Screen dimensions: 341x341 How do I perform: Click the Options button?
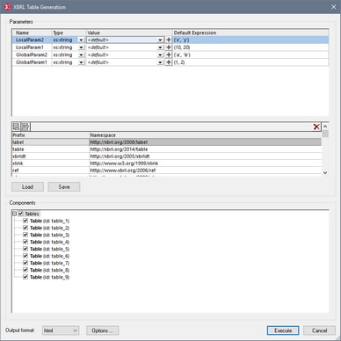click(x=102, y=330)
